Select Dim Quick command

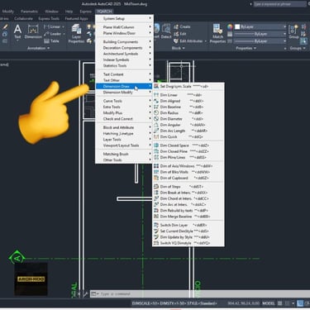click(188, 136)
